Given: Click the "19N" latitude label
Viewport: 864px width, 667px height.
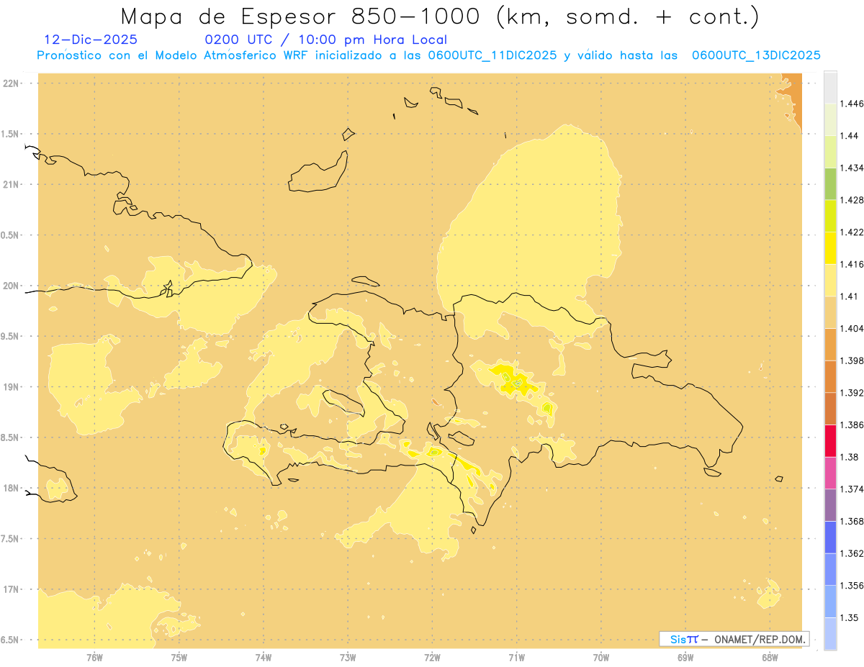Looking at the screenshot, I should click(12, 387).
